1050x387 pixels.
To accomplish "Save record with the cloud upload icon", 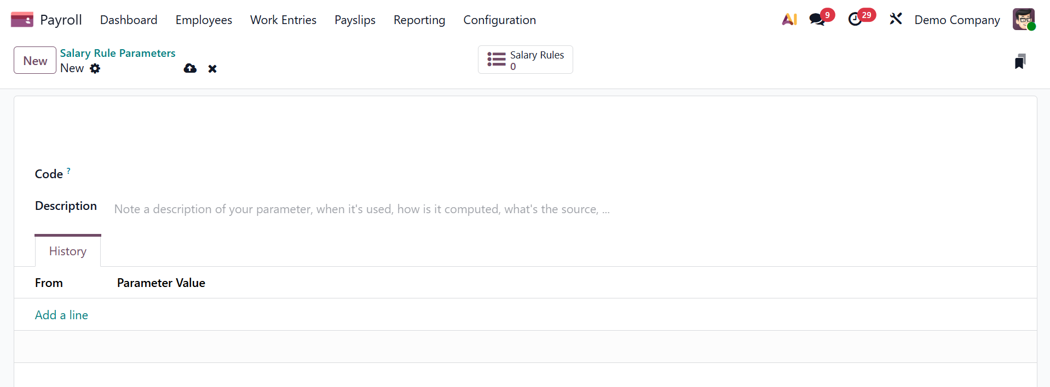I will click(190, 68).
